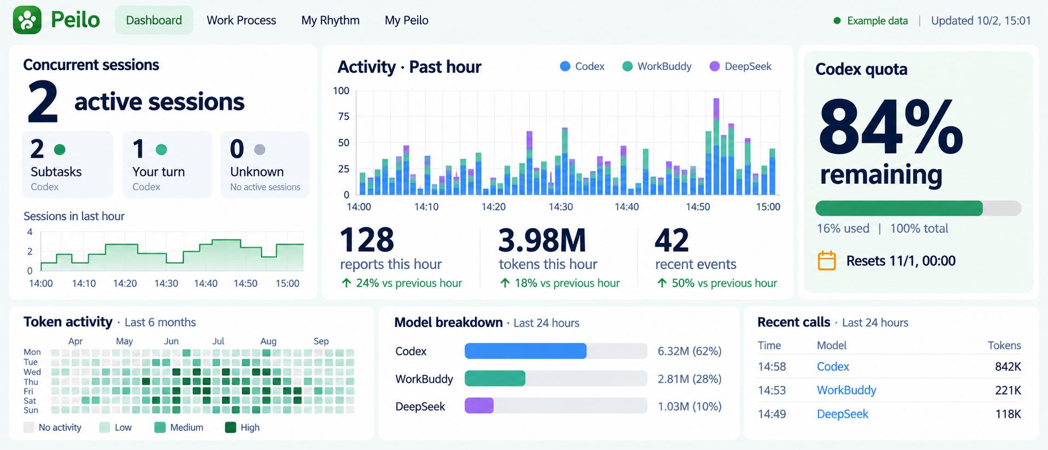Go to the My Rhythm tab
1048x450 pixels.
(x=330, y=20)
